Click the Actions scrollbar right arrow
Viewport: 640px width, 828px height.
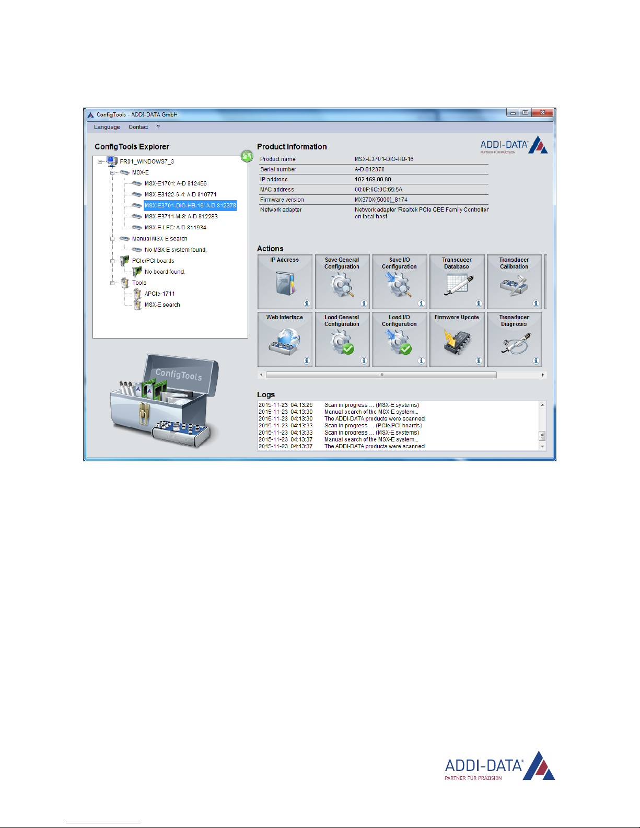[543, 375]
